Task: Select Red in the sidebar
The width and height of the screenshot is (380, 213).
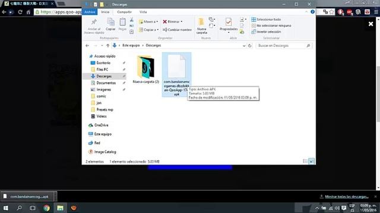Action: coord(97,143)
